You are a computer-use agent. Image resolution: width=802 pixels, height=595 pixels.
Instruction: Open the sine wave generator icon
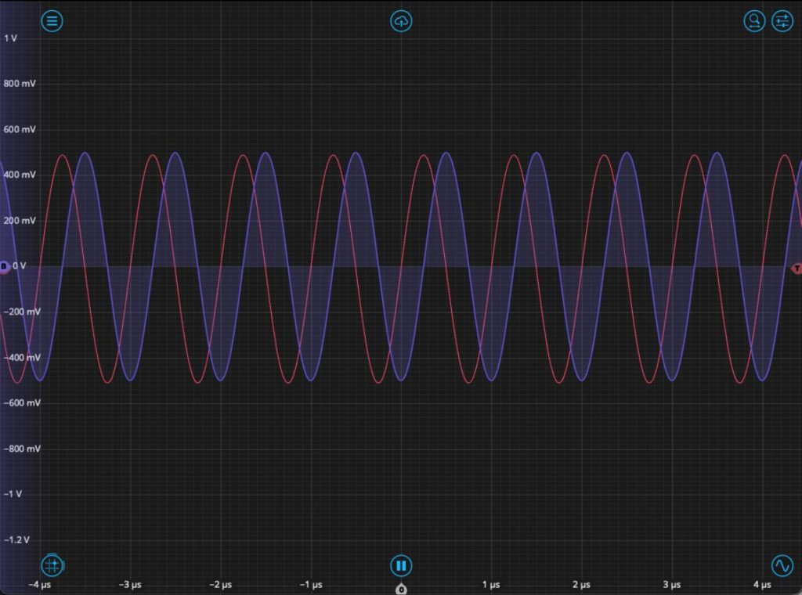point(782,565)
